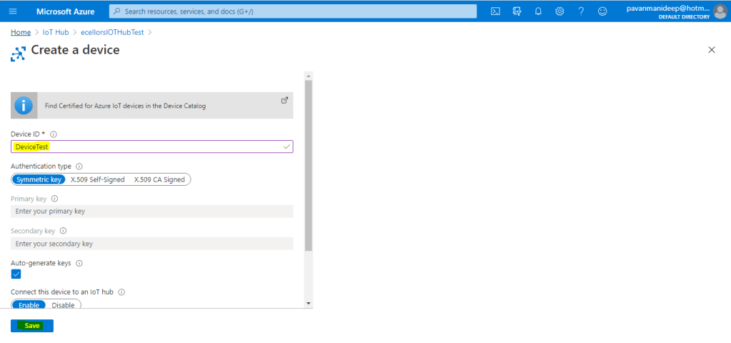Screen dimensions: 731x343
Task: Click scrollbar down arrow in form
Action: [x=308, y=303]
